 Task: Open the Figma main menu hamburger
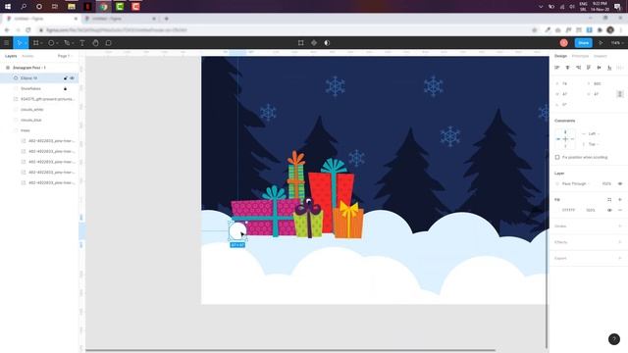pyautogui.click(x=6, y=43)
